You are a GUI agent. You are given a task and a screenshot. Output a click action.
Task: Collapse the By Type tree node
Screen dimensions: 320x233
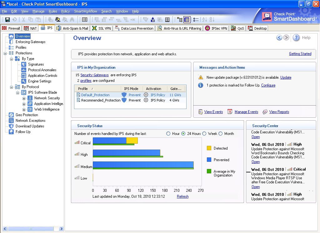pos(12,59)
